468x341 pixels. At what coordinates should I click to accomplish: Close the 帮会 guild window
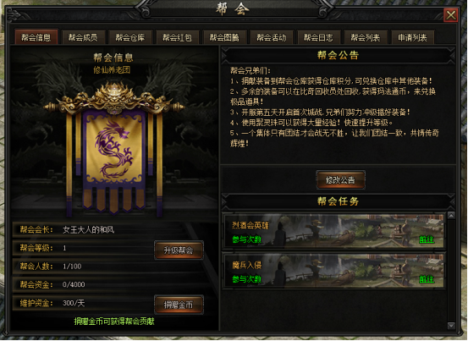[451, 15]
